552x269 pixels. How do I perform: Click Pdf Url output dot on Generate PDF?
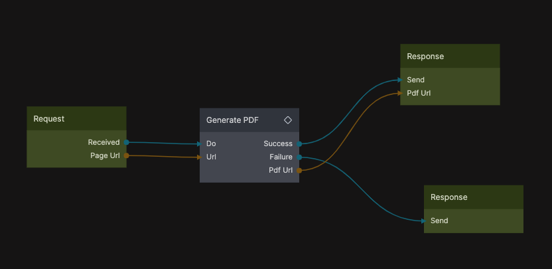(x=300, y=170)
